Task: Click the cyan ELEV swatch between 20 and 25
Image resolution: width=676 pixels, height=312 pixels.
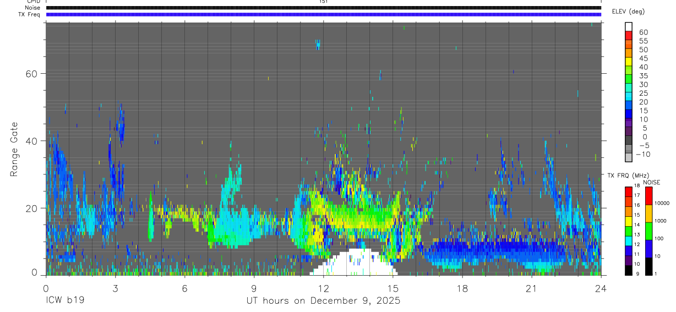Action: pyautogui.click(x=629, y=97)
